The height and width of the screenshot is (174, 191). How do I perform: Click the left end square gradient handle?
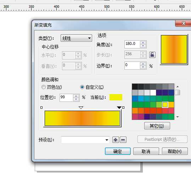coord(41,108)
